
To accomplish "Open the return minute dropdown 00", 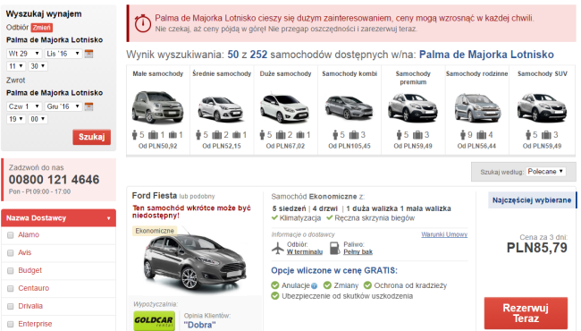I will [38, 119].
